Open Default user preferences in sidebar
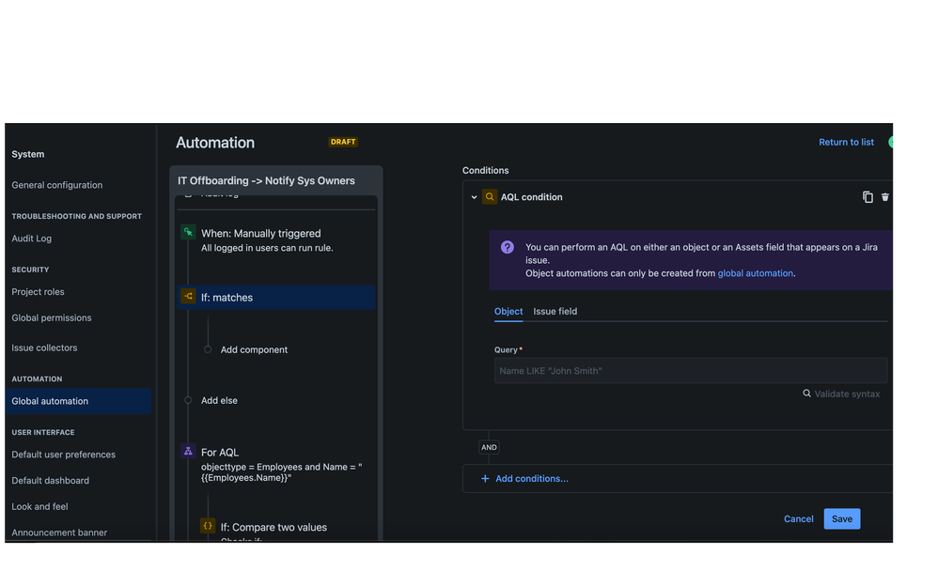The height and width of the screenshot is (586, 938). (x=63, y=454)
